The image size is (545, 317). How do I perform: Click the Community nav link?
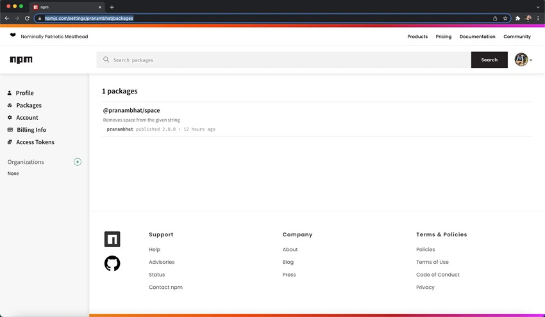pyautogui.click(x=517, y=37)
